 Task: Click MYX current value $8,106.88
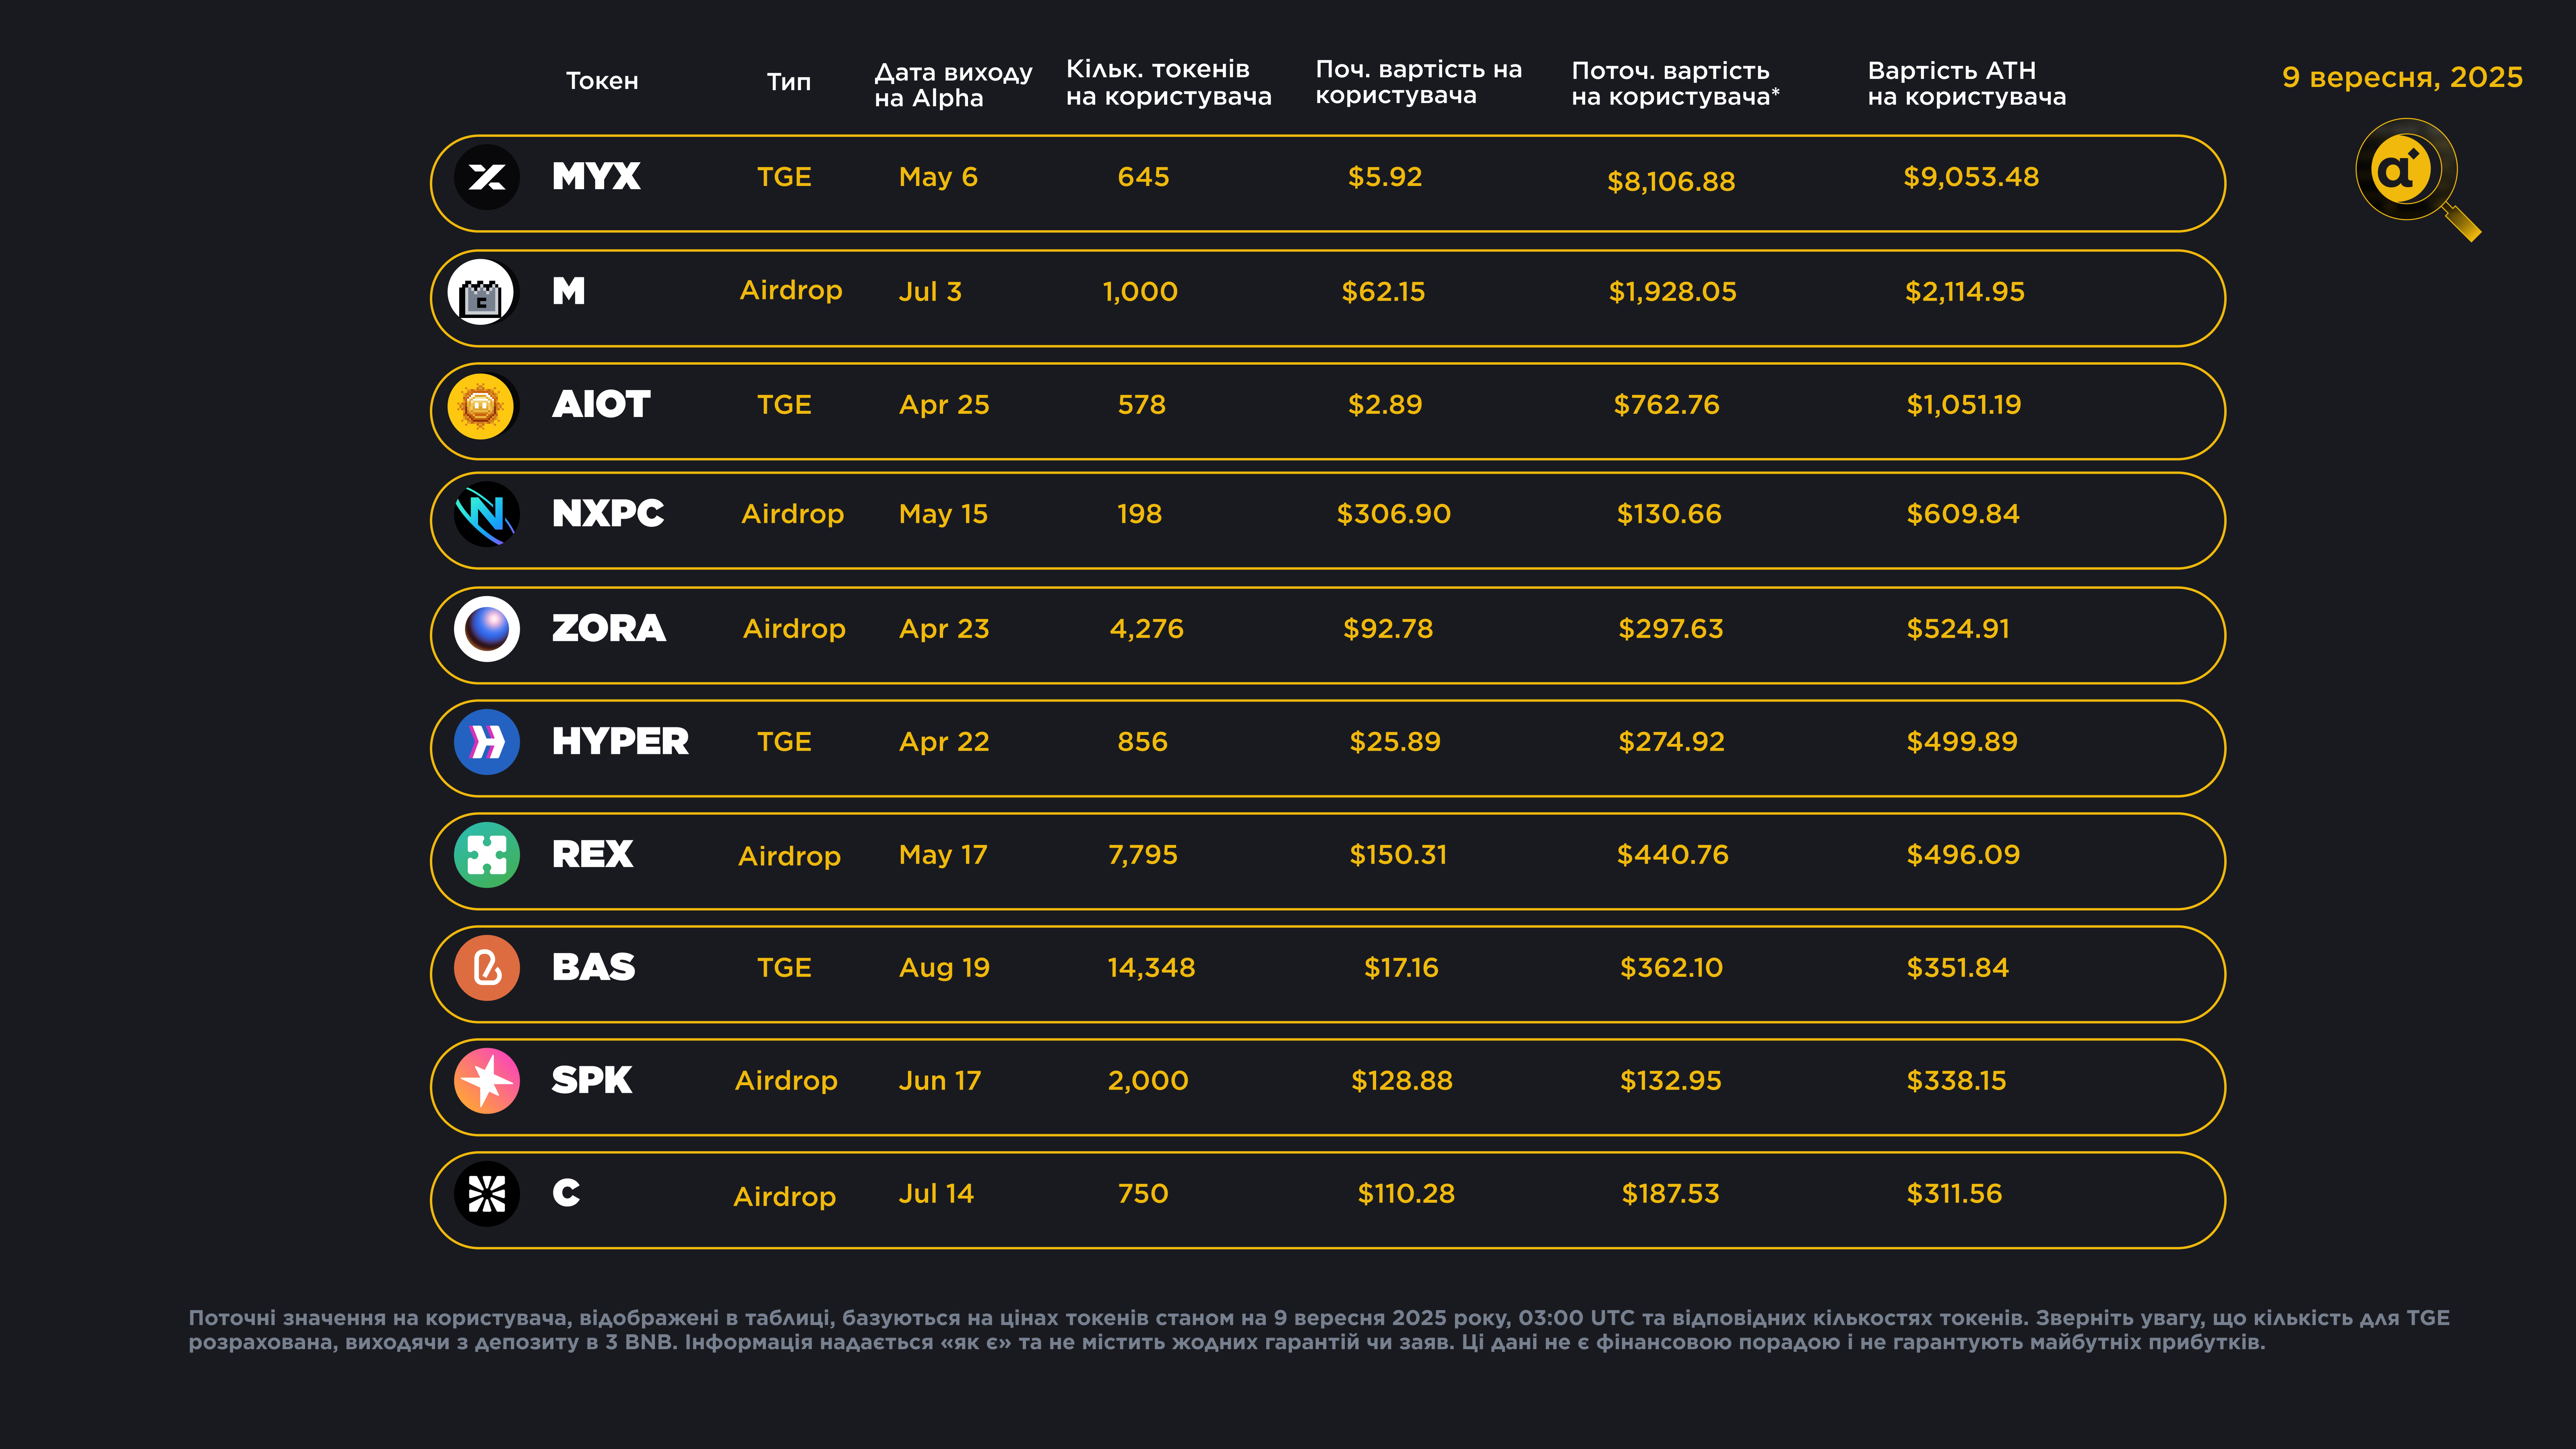pyautogui.click(x=1671, y=182)
